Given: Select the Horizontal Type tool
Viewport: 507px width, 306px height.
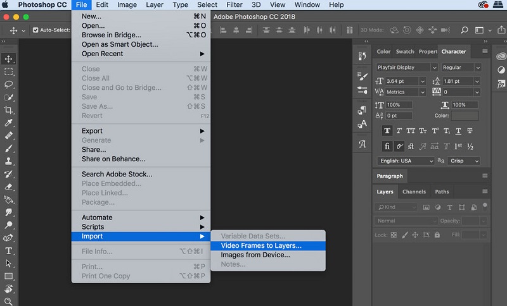Looking at the screenshot, I should point(9,251).
